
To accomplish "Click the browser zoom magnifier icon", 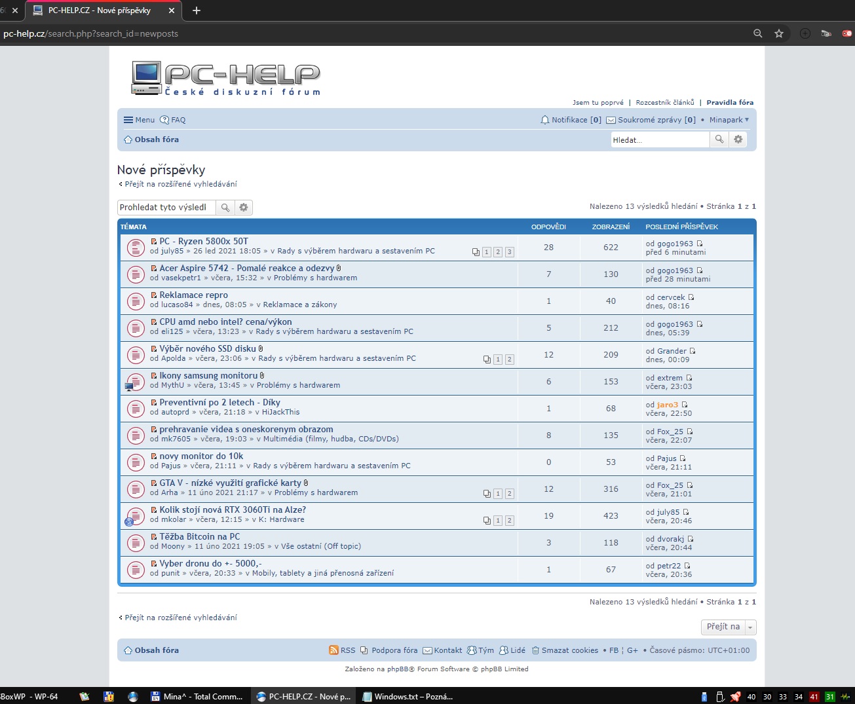I will tap(758, 33).
